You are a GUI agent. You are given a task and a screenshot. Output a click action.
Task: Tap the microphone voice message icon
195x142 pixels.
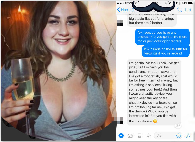pos(149,135)
